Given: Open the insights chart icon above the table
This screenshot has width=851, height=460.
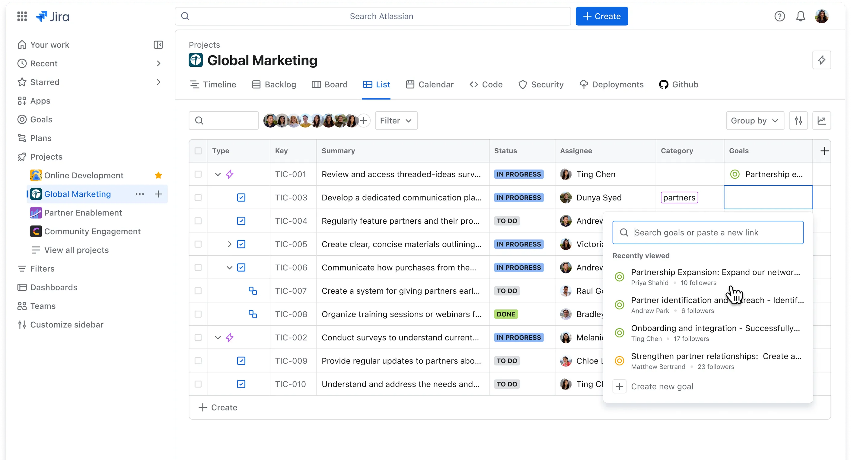Looking at the screenshot, I should 822,120.
